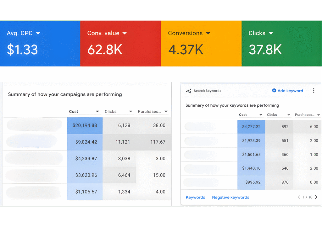Switch to the Keywords tab
The height and width of the screenshot is (227, 322).
click(195, 197)
